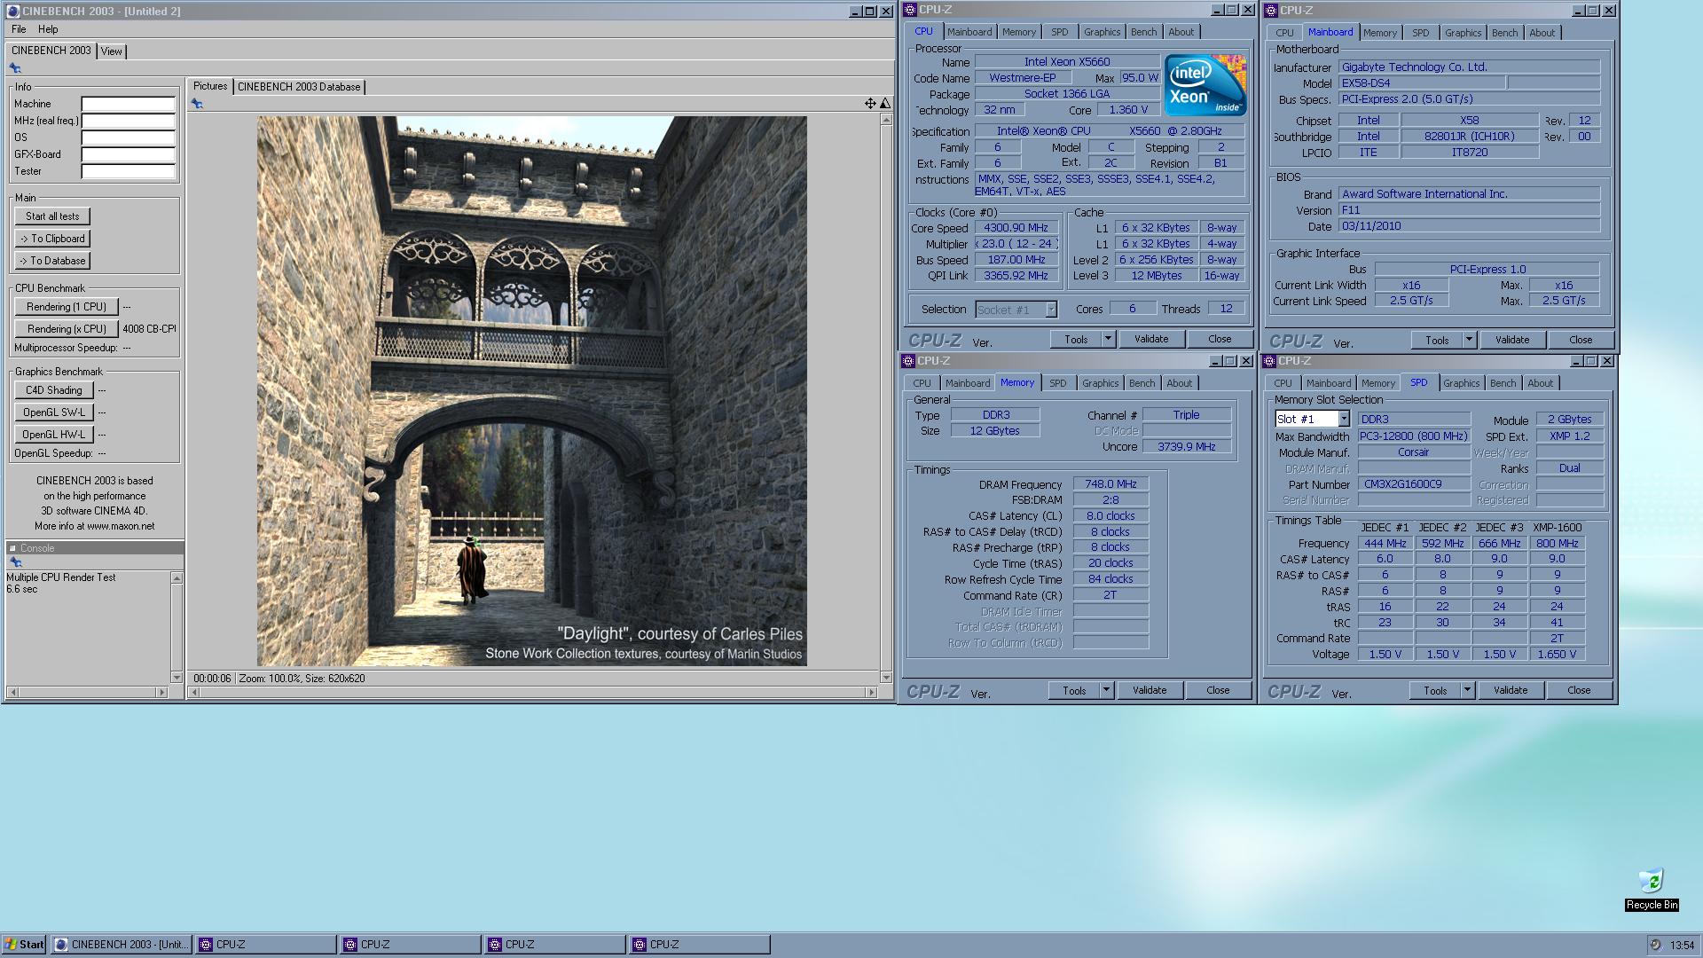Click the Model value EX58-DS4

(x=1422, y=83)
